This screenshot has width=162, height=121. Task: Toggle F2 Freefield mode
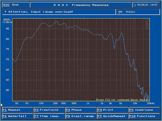[x=49, y=110]
